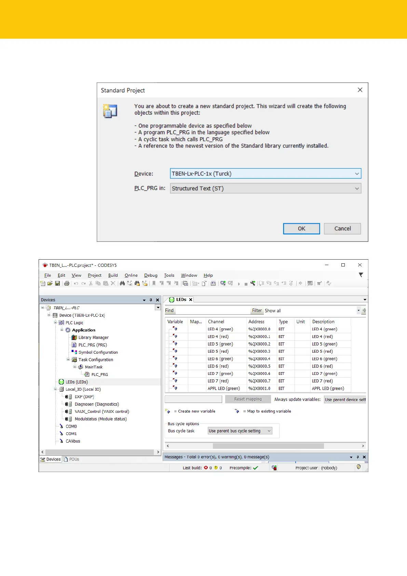The image size is (407, 576).
Task: Select Symbol Configuration tree item
Action: (x=98, y=352)
